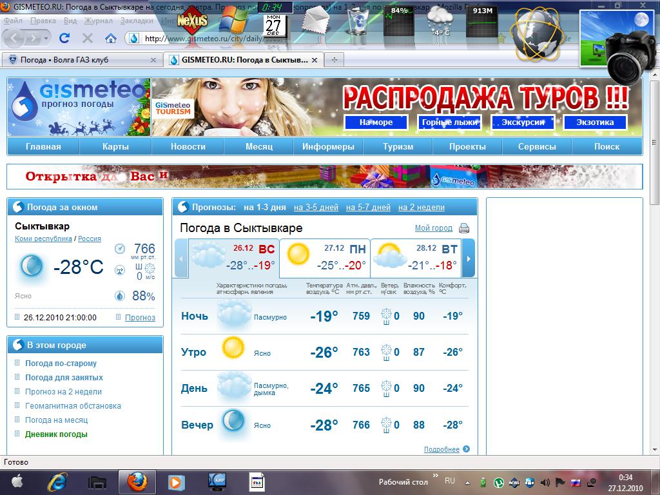Open a new tab with the plus button
660x495 pixels.
point(335,60)
